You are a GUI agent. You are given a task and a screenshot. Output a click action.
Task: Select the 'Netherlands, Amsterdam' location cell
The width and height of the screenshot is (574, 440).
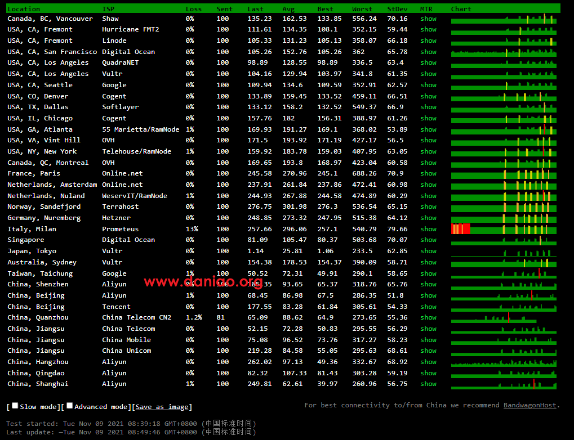tap(52, 185)
